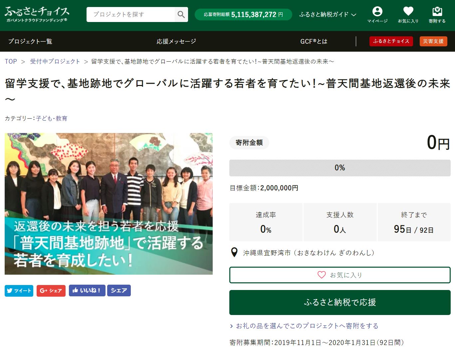Click ふるさと納税で応援 green button
Screen dimensions: 455x351
[340, 302]
